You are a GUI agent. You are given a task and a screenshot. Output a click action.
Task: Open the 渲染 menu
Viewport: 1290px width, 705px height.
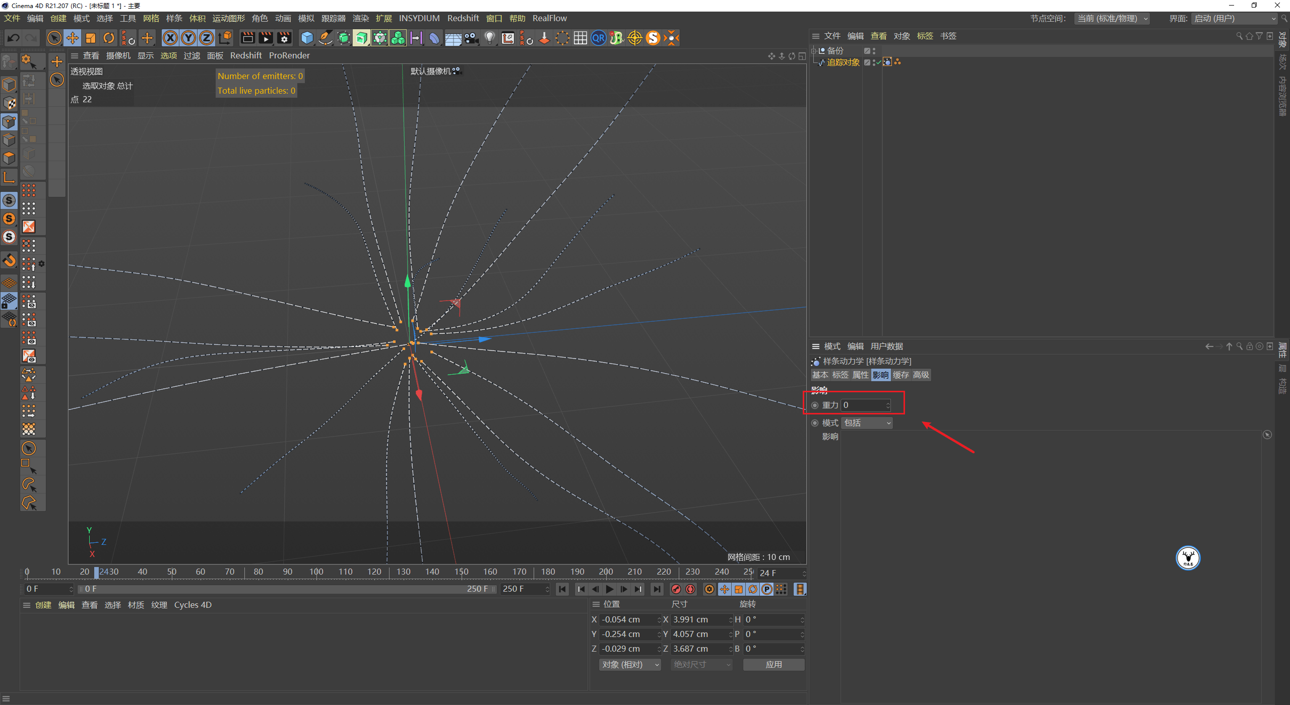coord(361,18)
